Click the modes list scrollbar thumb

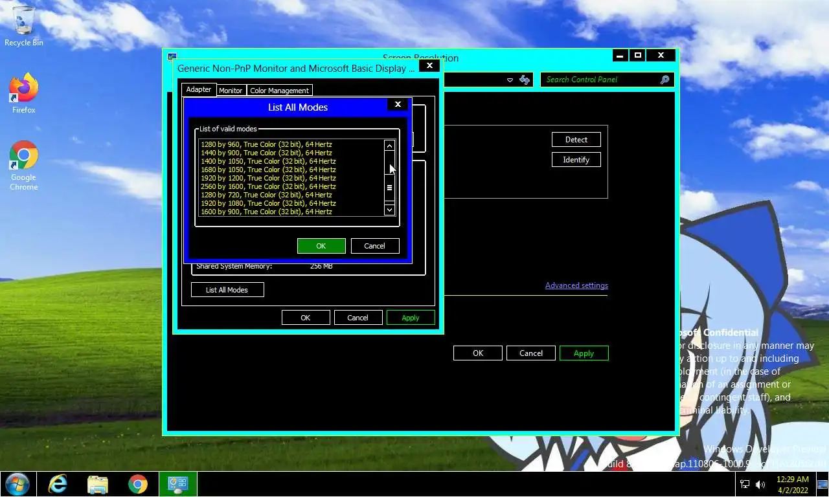click(x=389, y=188)
